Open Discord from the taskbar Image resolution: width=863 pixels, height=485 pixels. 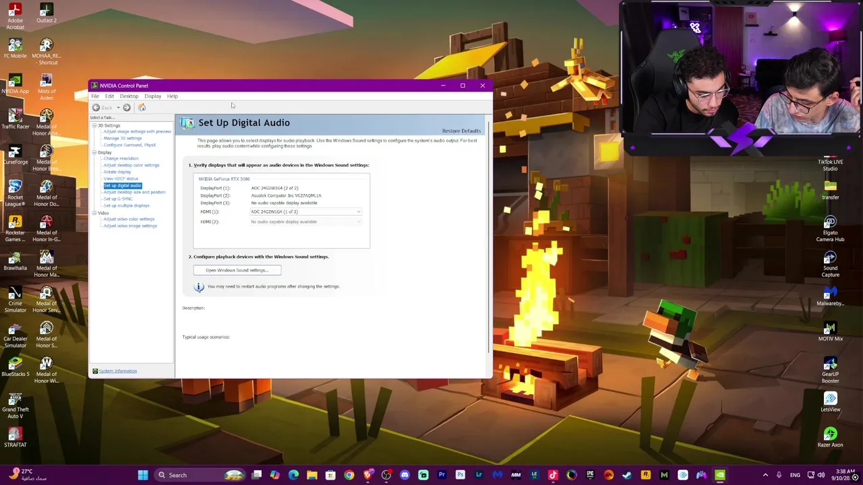pyautogui.click(x=405, y=476)
